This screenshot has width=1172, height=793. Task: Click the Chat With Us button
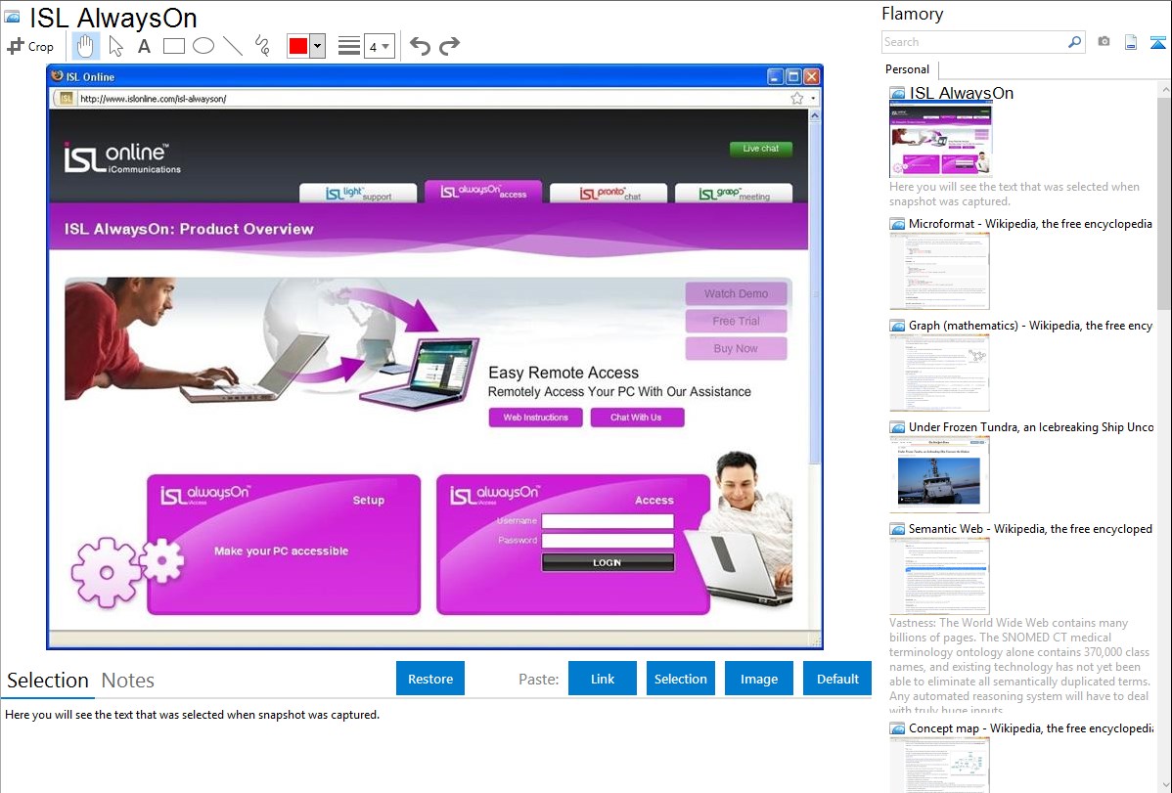pos(636,418)
